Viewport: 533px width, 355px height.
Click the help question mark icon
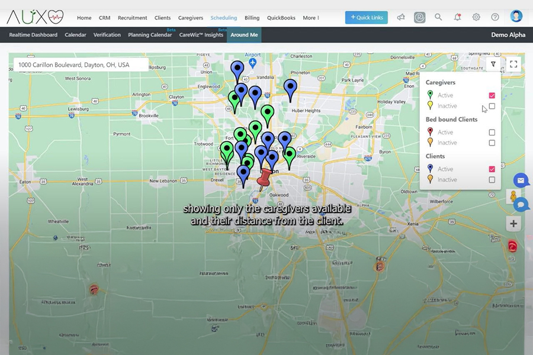(x=495, y=17)
